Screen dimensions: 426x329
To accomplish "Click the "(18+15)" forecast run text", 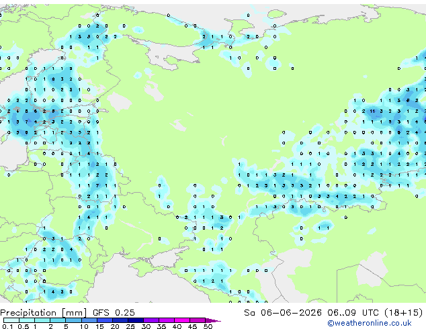I will [404, 312].
